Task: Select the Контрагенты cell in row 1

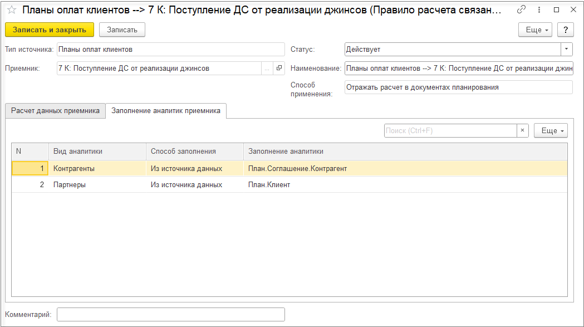Action: [97, 169]
